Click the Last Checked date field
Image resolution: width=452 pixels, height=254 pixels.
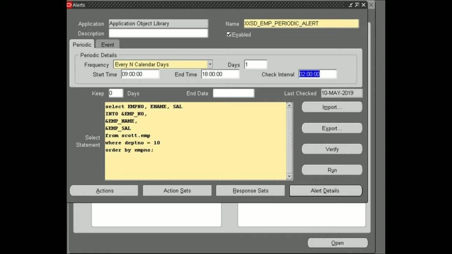point(341,93)
